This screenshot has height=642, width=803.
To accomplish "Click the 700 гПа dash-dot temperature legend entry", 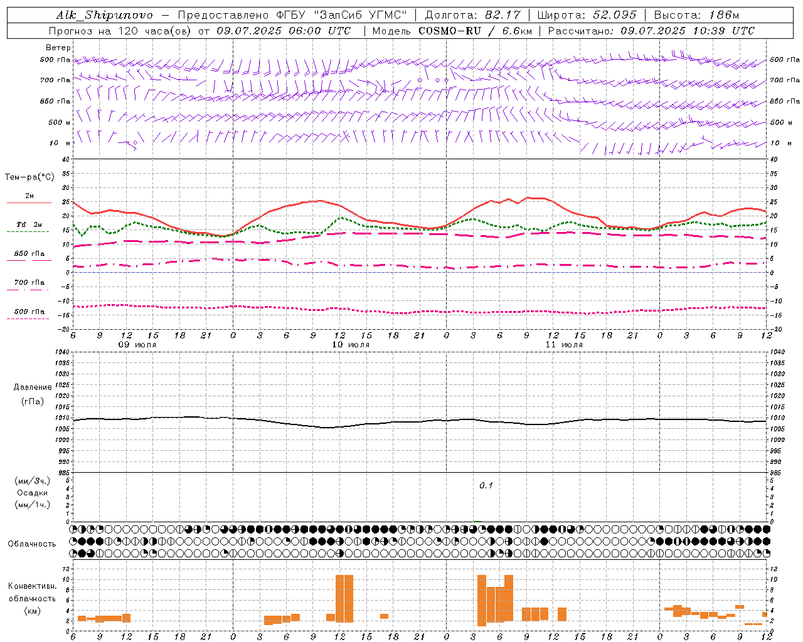I will pos(29,283).
